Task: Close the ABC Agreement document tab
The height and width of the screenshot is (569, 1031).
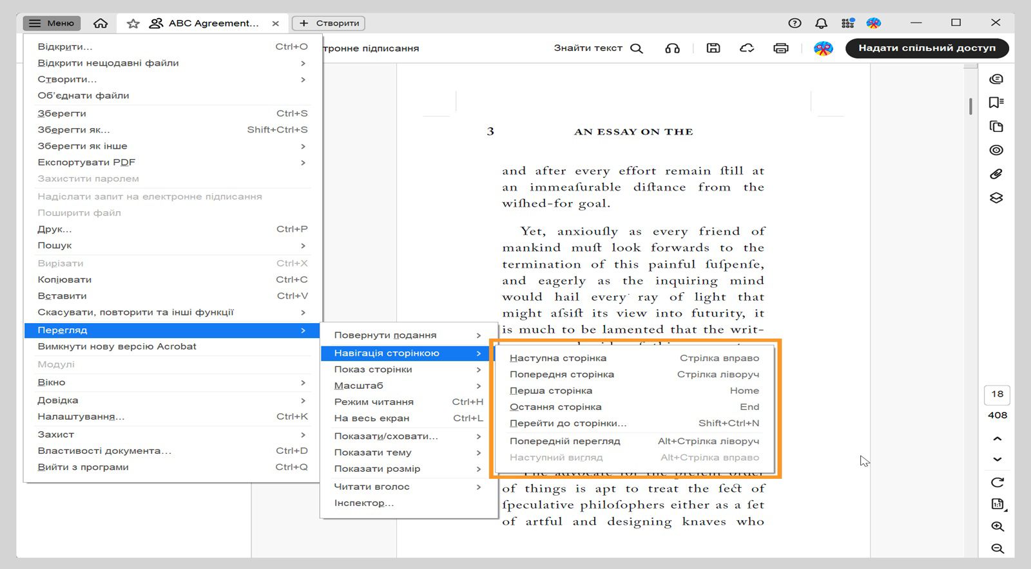Action: pyautogui.click(x=276, y=23)
